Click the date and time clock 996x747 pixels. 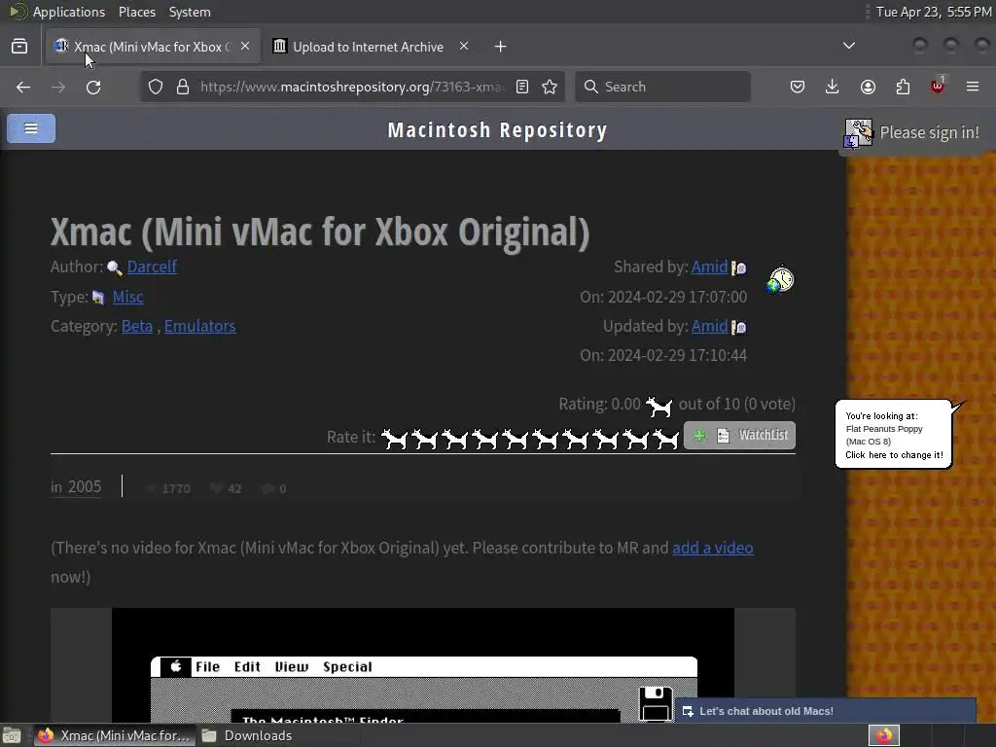[x=933, y=12]
